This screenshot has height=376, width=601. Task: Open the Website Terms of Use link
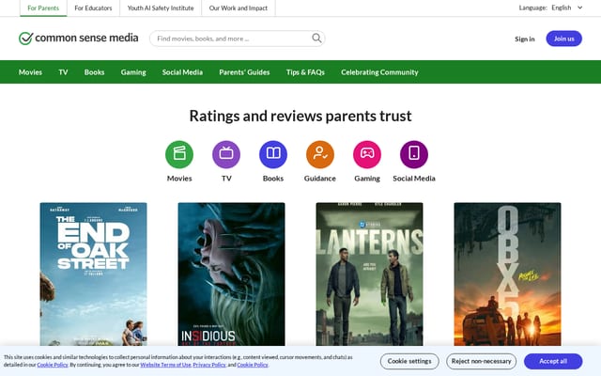pos(165,365)
